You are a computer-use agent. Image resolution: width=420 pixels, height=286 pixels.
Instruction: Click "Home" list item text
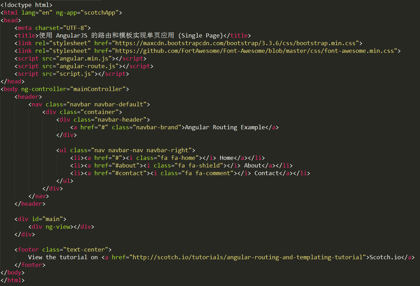pos(227,158)
